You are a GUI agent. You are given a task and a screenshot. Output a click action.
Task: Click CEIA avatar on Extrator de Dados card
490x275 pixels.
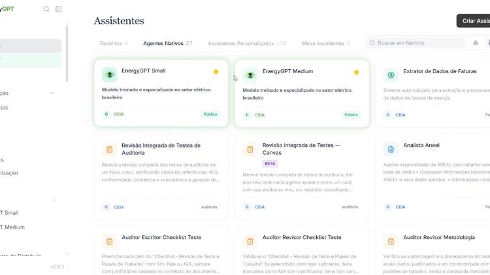point(388,115)
